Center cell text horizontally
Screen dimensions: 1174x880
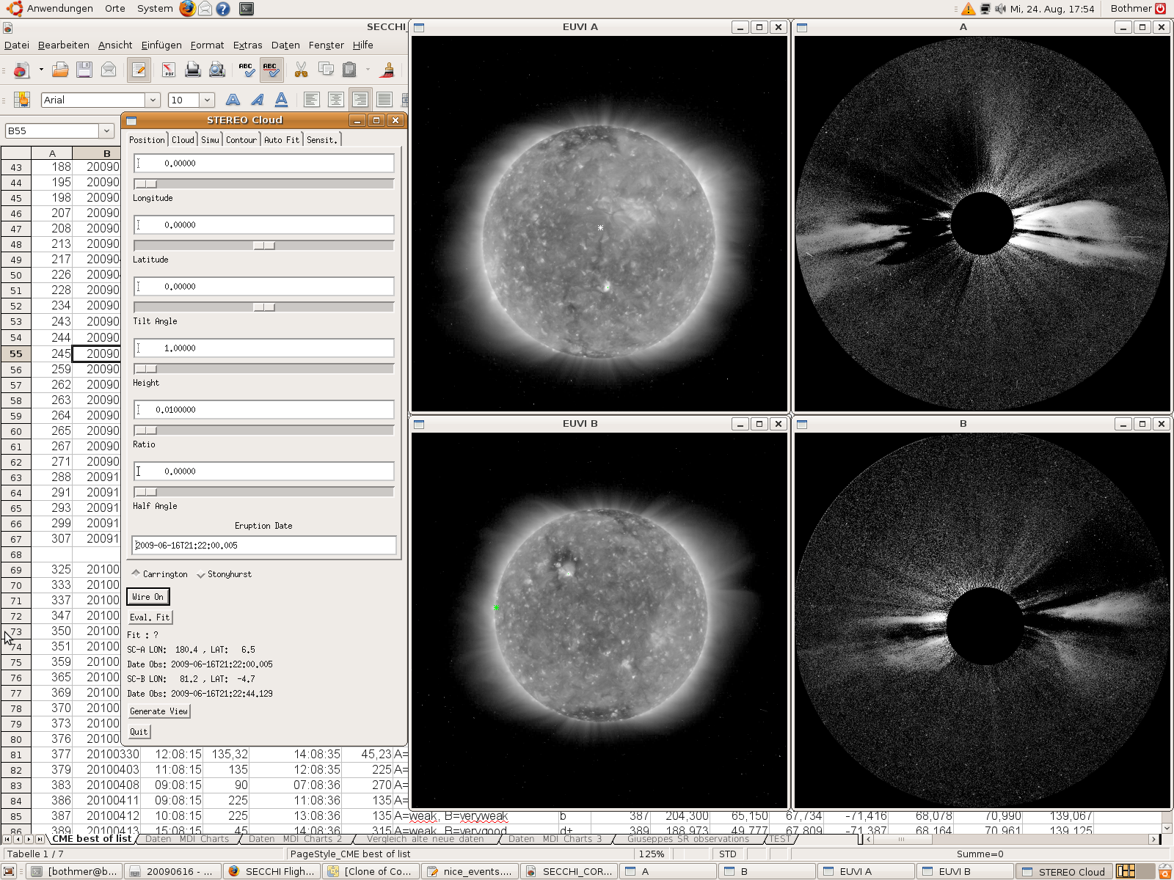coord(335,100)
